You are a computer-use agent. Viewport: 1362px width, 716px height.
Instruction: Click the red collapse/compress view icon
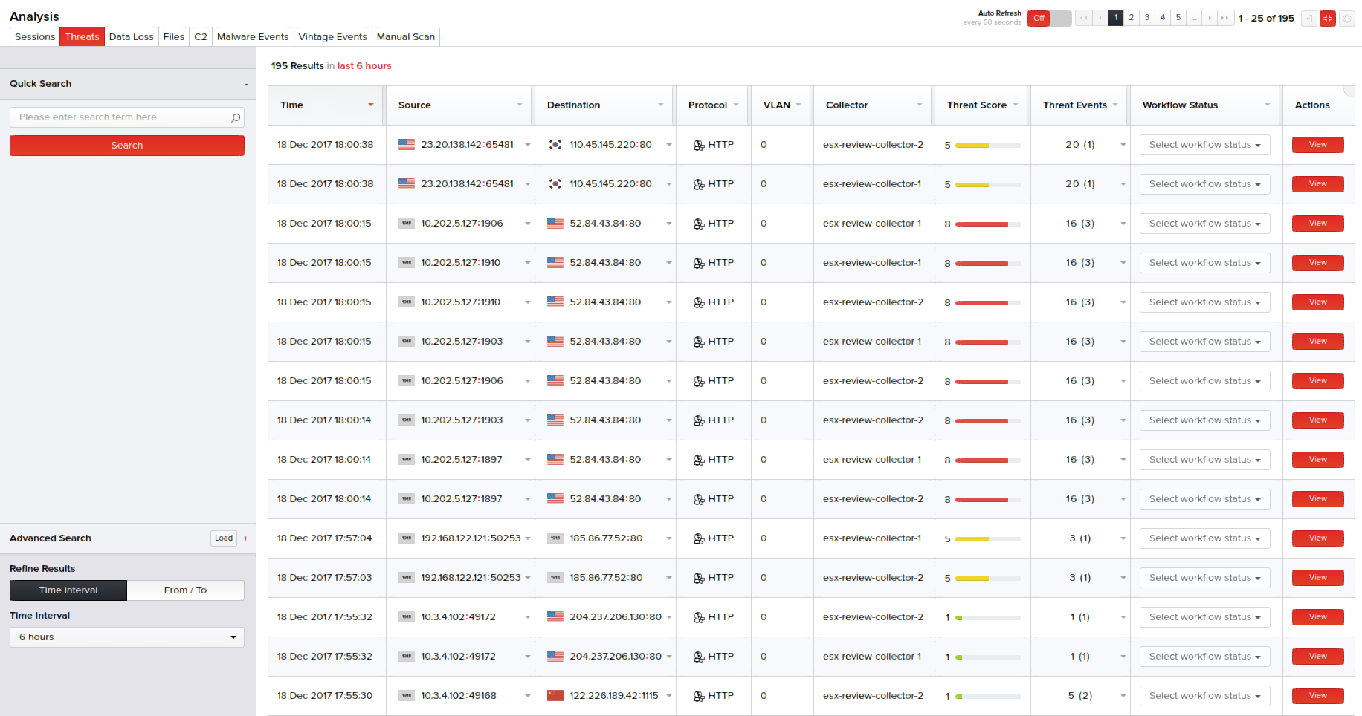click(x=1327, y=19)
